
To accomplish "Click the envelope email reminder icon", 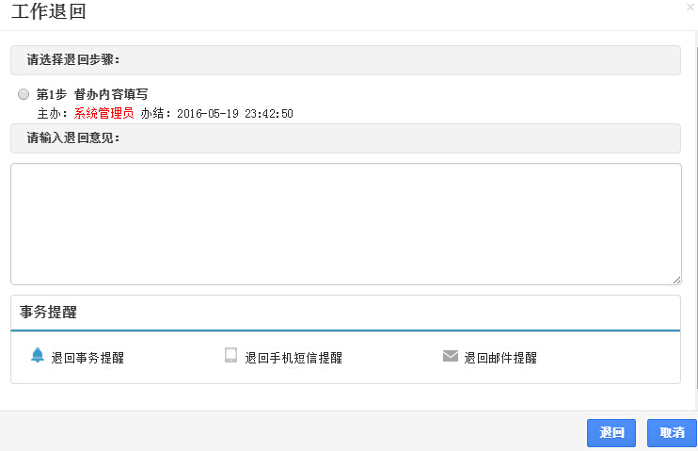I will pyautogui.click(x=450, y=356).
